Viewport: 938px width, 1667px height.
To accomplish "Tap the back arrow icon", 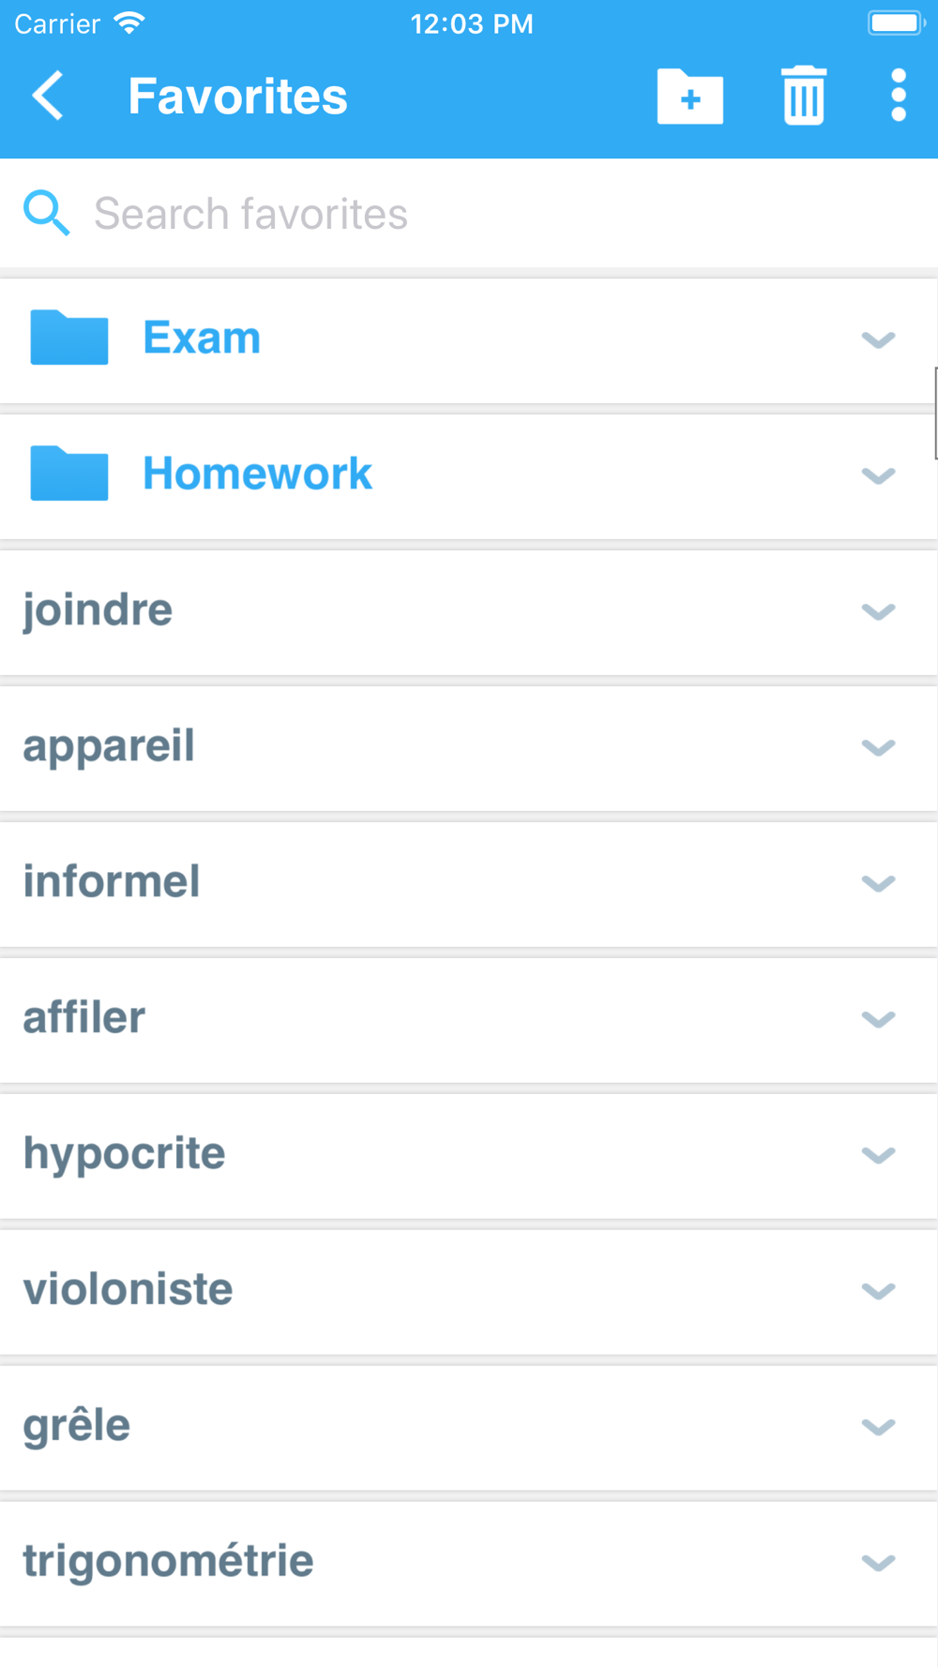I will (48, 96).
